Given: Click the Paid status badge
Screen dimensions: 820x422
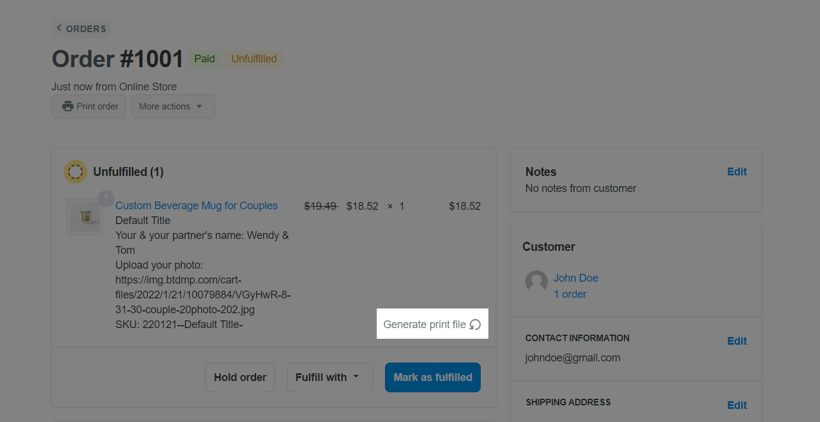Looking at the screenshot, I should [204, 59].
